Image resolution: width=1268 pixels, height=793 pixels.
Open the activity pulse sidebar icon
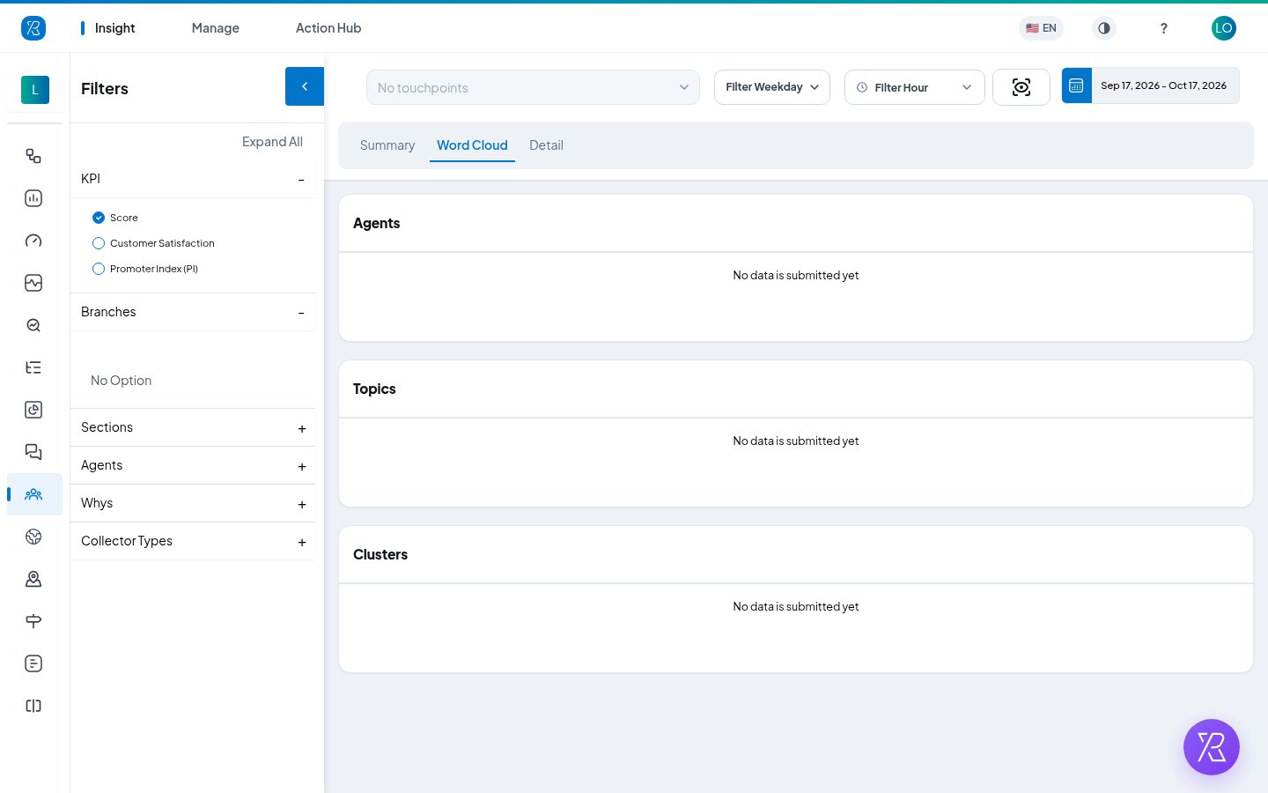click(33, 283)
